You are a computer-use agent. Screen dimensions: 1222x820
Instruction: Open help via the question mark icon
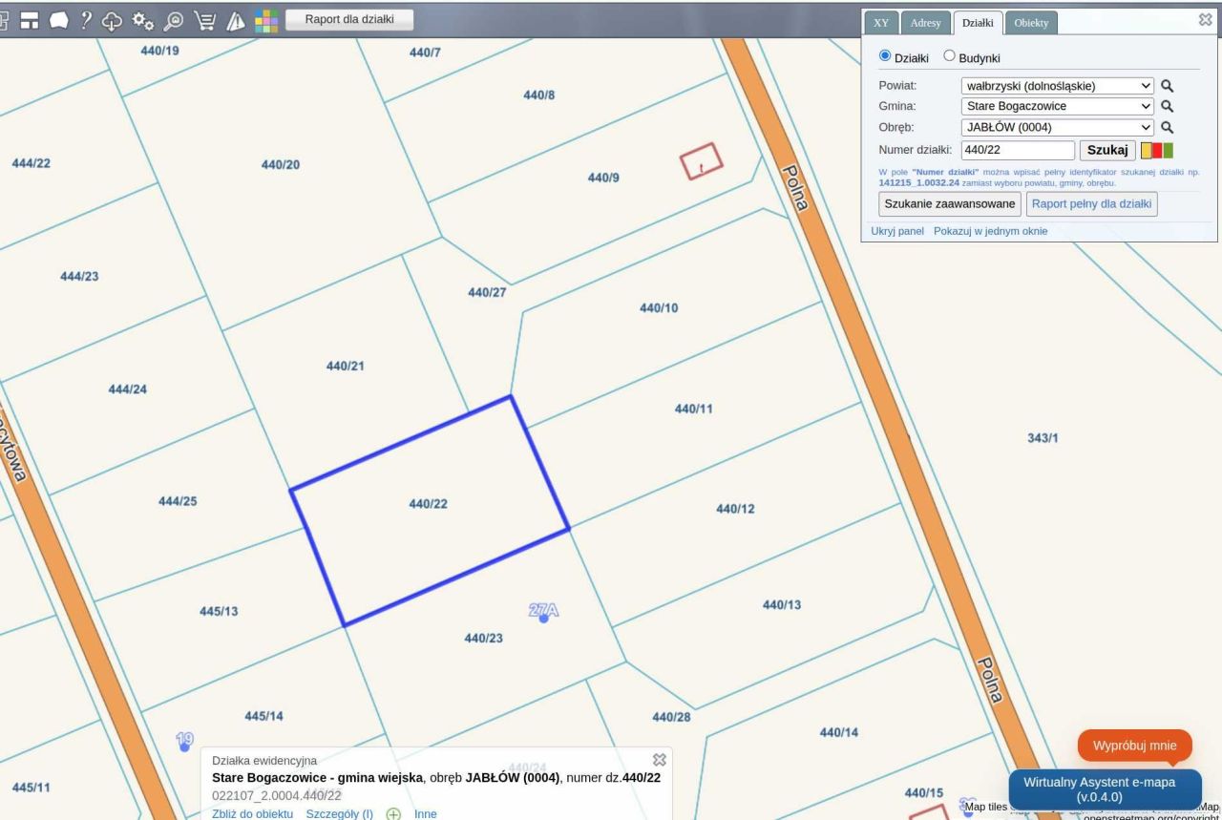[x=88, y=21]
